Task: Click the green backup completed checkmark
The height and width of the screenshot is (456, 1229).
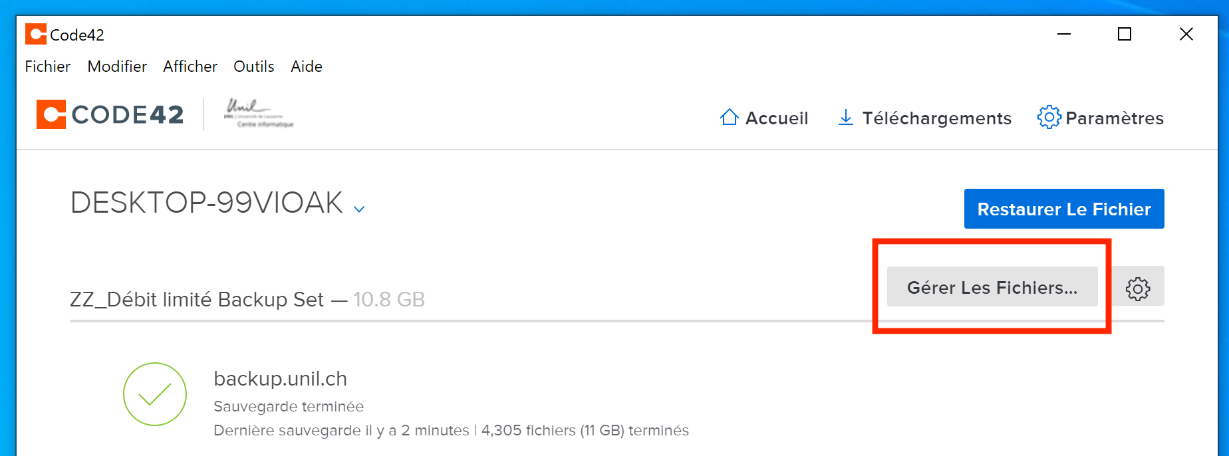Action: coord(155,394)
